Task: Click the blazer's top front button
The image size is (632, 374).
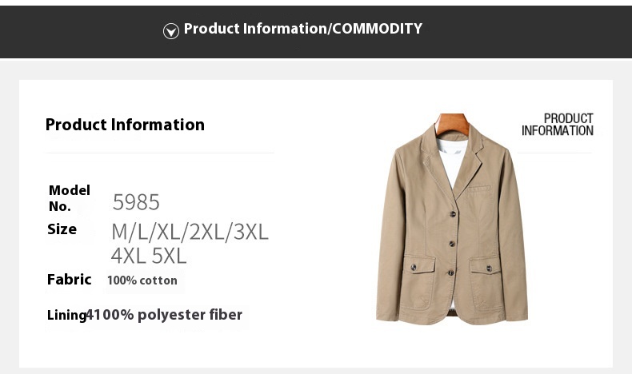Action: 454,213
